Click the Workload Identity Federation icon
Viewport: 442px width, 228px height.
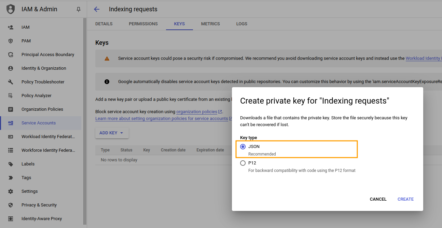pos(11,136)
